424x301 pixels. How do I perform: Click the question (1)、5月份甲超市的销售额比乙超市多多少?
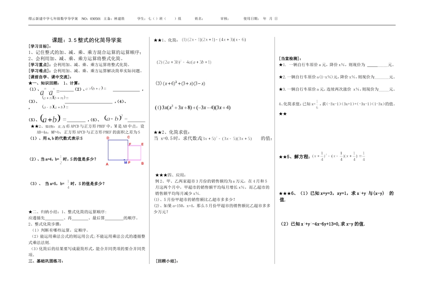(x=195, y=200)
